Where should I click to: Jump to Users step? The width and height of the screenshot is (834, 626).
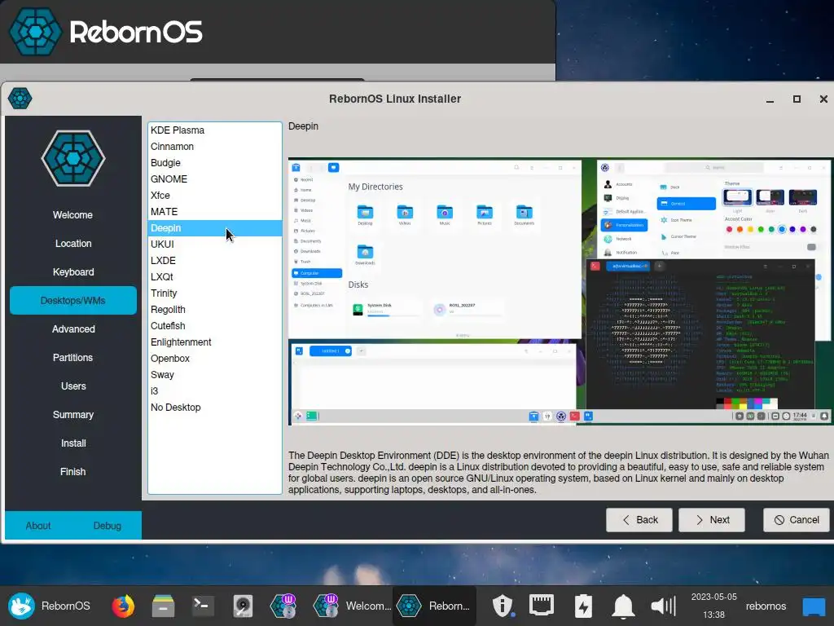[72, 386]
